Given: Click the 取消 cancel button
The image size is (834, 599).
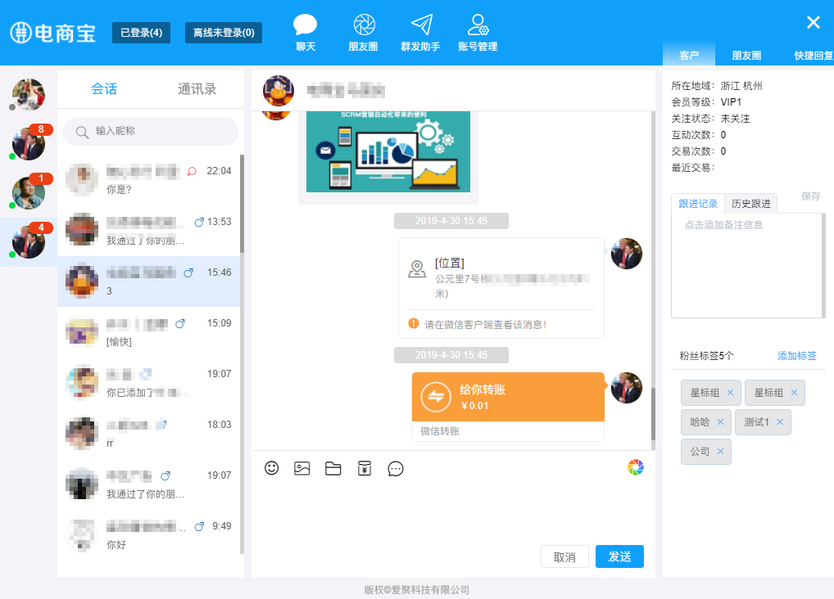Looking at the screenshot, I should point(564,556).
